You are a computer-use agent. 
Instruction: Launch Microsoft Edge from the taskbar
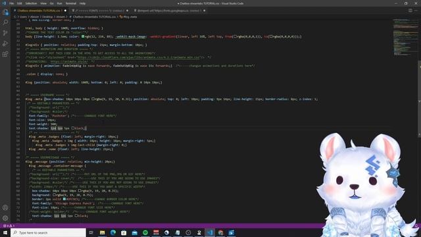113,232
